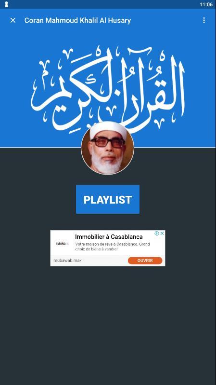Tap the empty dark area below the ad
Viewport: 216px width, 385px height.
click(108, 324)
